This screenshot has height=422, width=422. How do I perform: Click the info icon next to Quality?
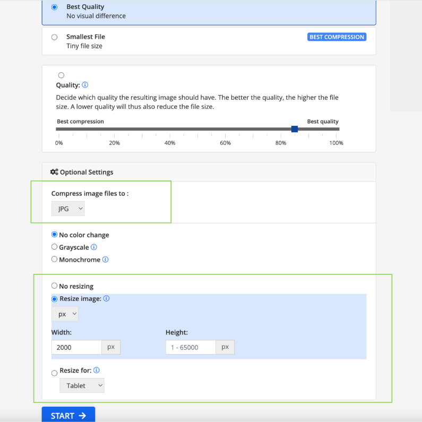pyautogui.click(x=85, y=85)
